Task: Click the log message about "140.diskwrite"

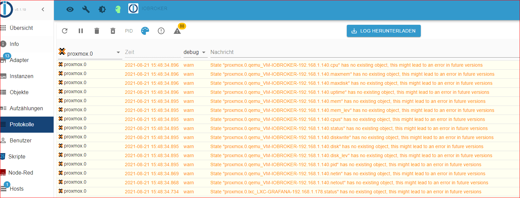Action: tap(352, 137)
